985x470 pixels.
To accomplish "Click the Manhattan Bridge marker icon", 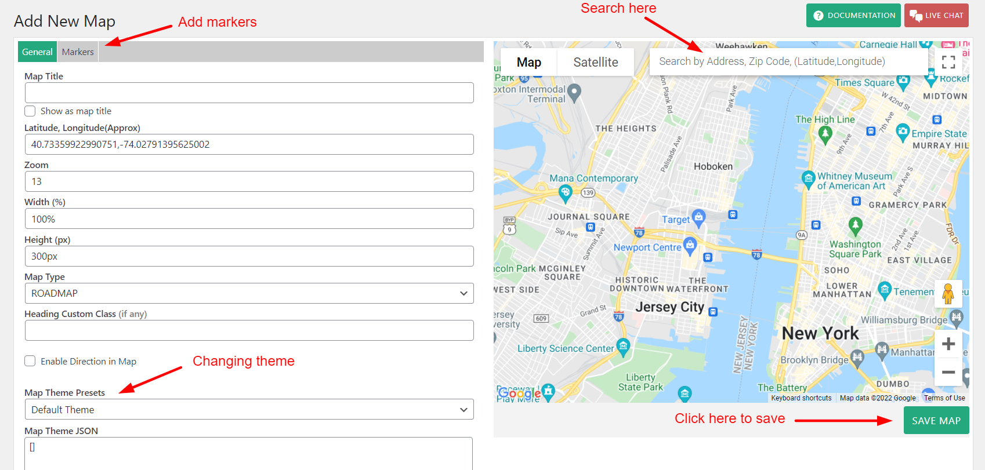I will [882, 350].
